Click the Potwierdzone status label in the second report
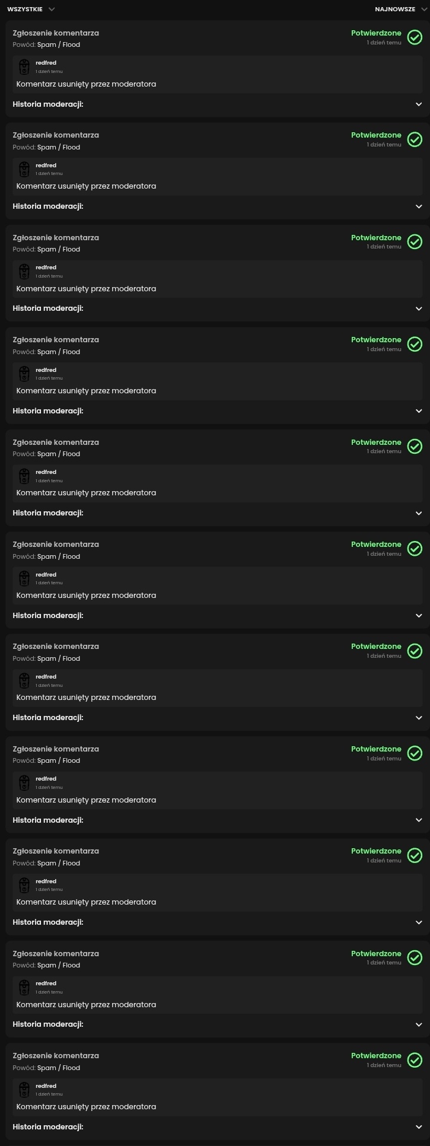 pos(376,135)
